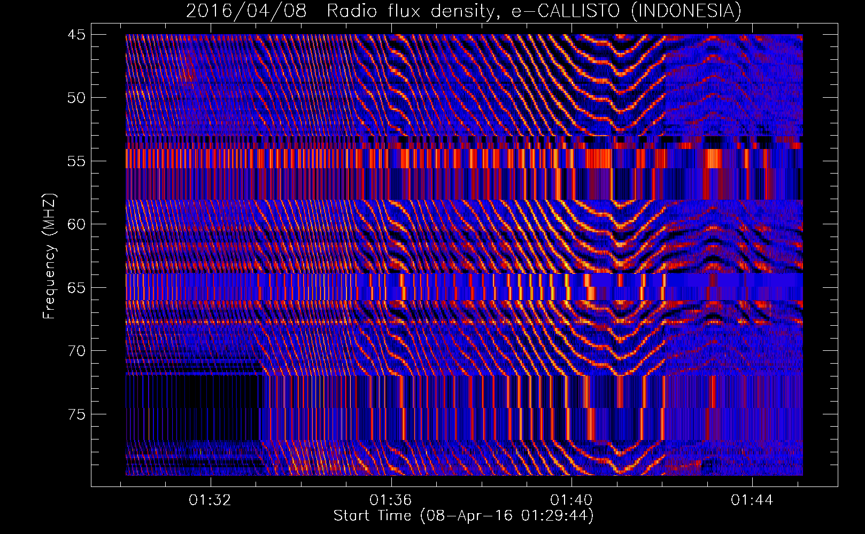Click the 'Frequency (MHZ)' axis label

(x=49, y=256)
